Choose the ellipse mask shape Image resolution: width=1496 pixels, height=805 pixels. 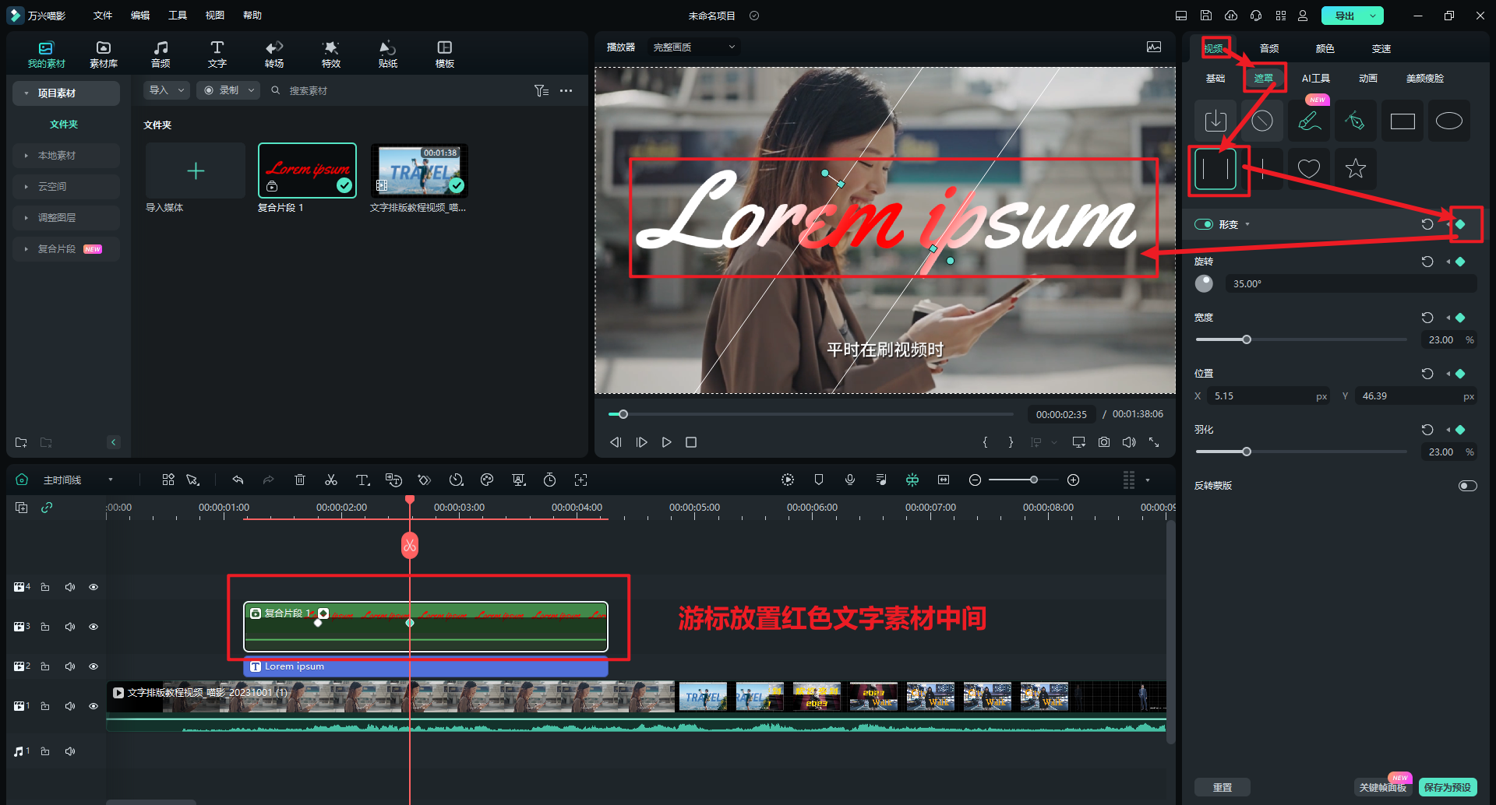pos(1448,121)
